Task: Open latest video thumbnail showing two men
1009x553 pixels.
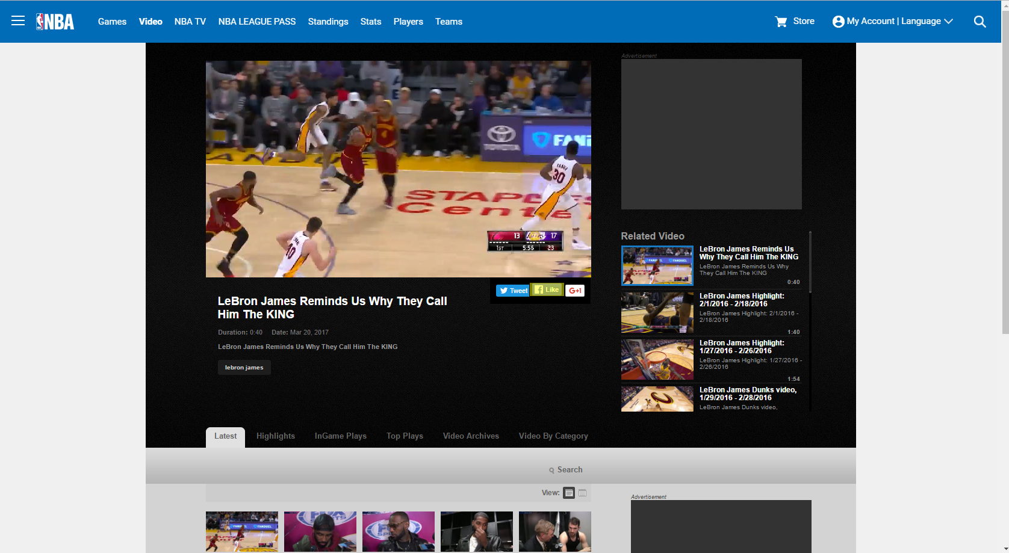Action: 555,532
